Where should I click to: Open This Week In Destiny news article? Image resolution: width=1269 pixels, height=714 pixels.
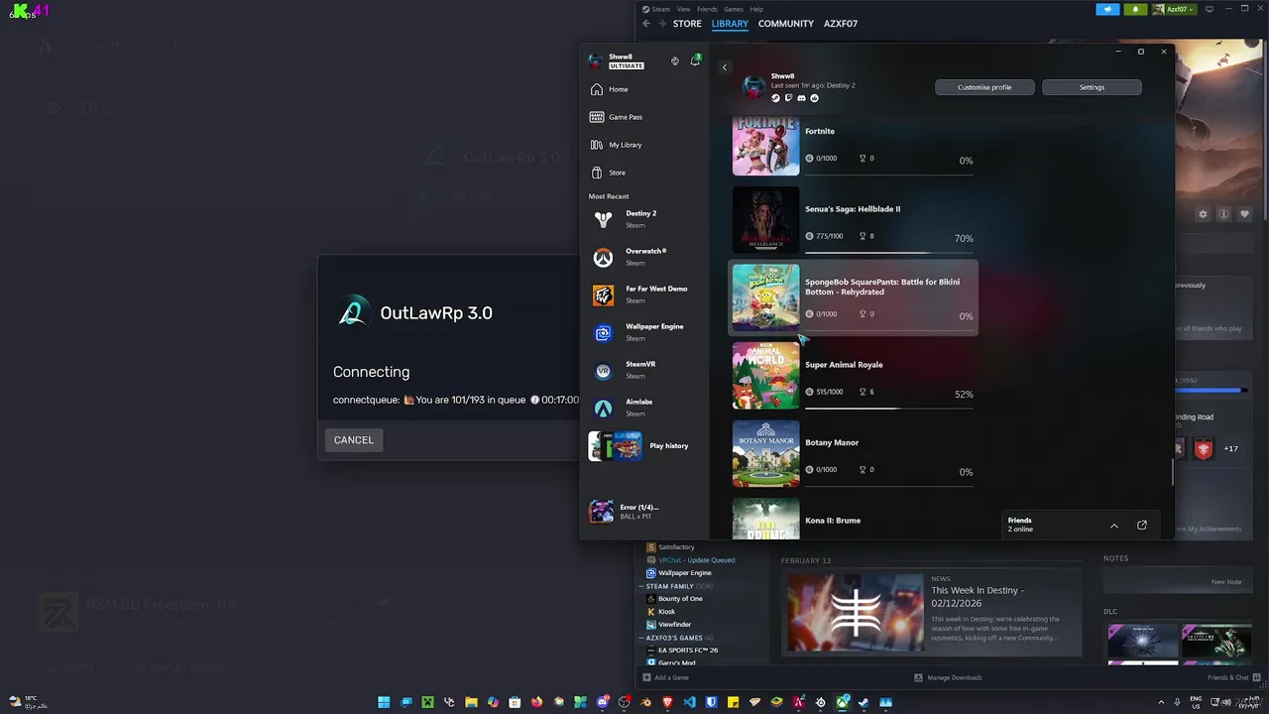click(930, 612)
